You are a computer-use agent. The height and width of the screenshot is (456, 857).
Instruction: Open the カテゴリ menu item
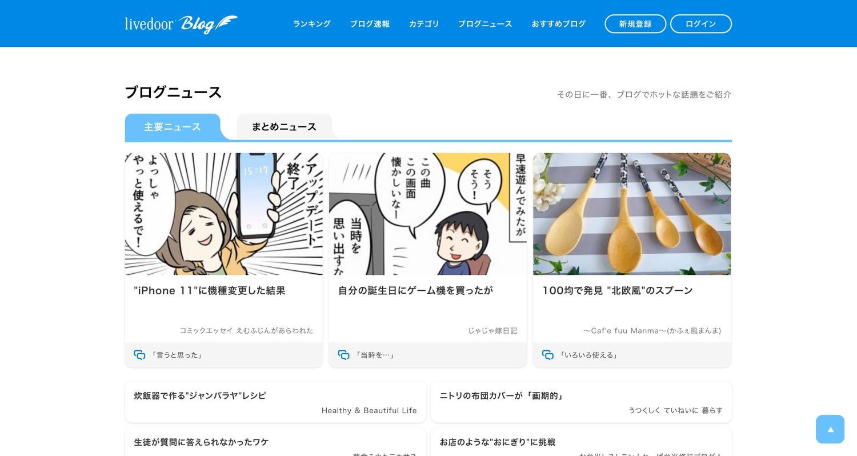point(424,24)
